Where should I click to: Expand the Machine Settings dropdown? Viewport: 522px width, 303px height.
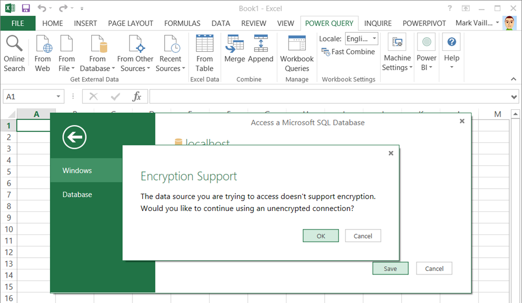[x=397, y=68]
